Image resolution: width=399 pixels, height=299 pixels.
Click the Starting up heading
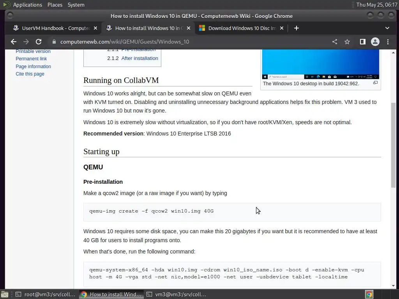click(x=101, y=151)
